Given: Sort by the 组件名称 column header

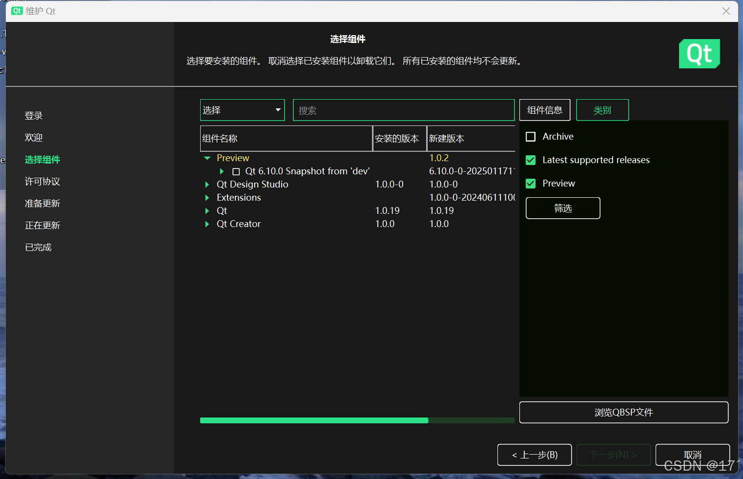Looking at the screenshot, I should pyautogui.click(x=287, y=139).
